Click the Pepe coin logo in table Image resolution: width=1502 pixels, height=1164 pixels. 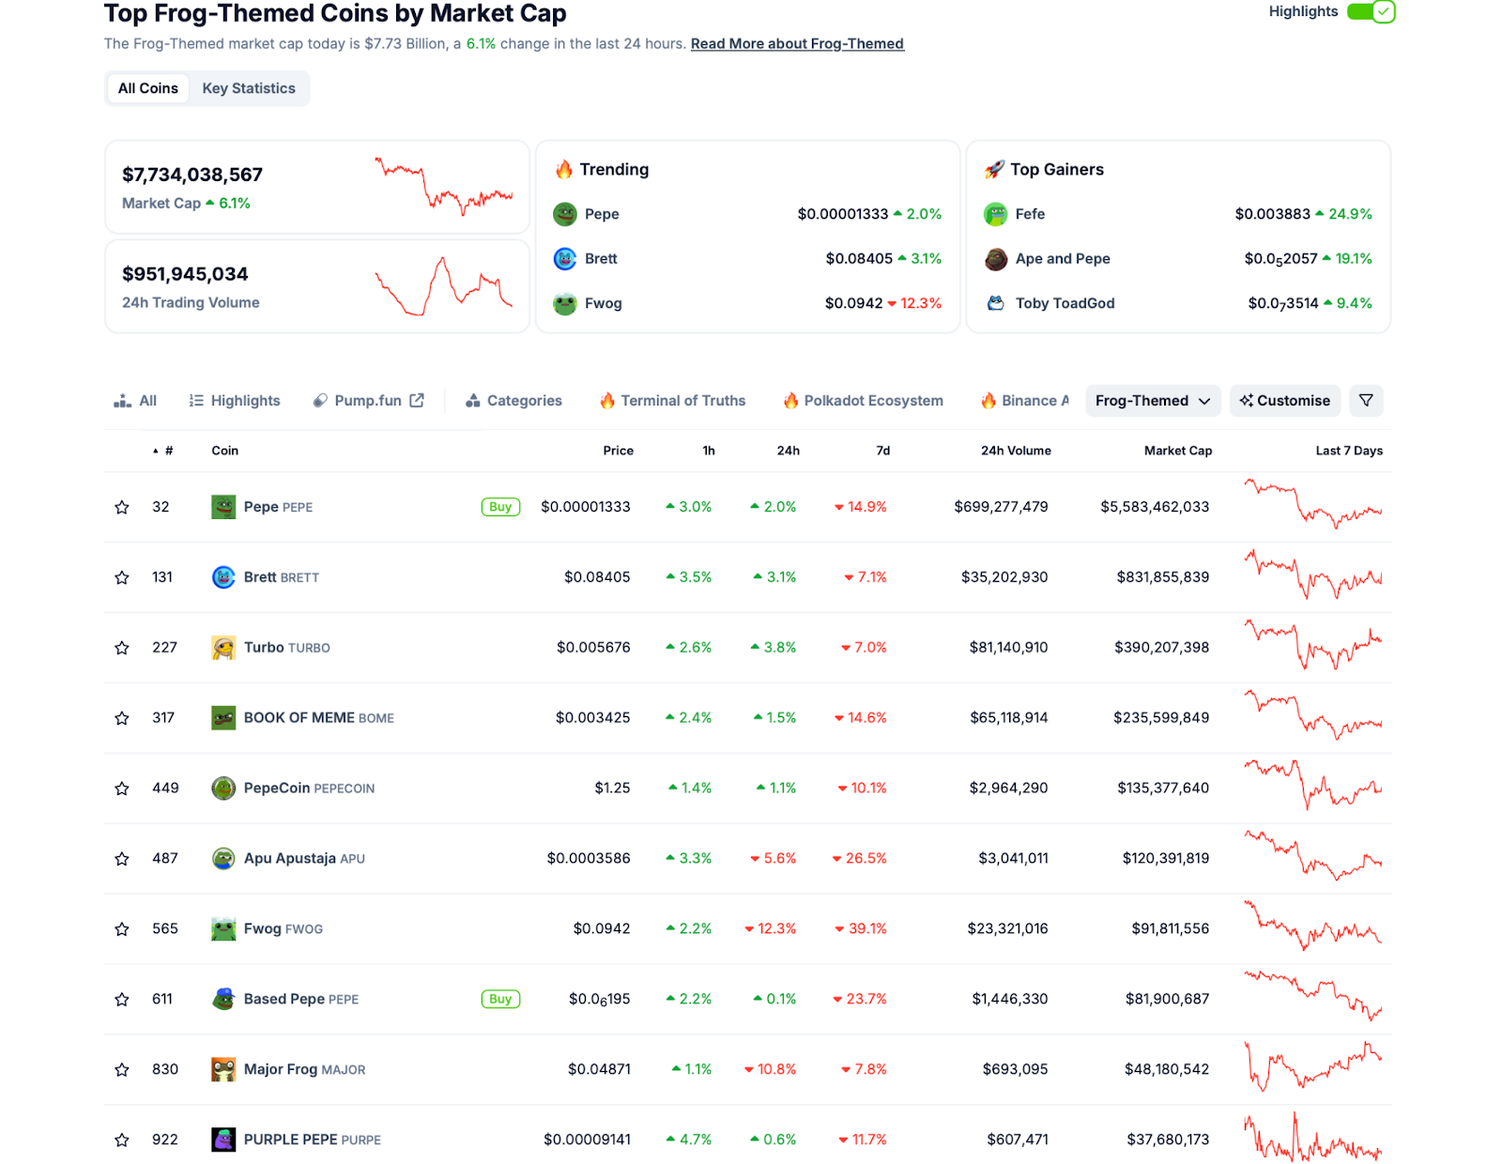(223, 507)
